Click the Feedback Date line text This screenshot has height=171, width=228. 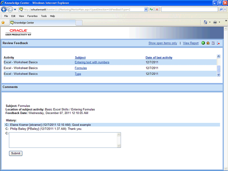click(47, 113)
